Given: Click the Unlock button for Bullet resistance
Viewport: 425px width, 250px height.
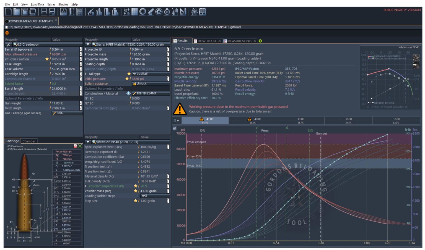Looking at the screenshot, I should click(x=151, y=83).
